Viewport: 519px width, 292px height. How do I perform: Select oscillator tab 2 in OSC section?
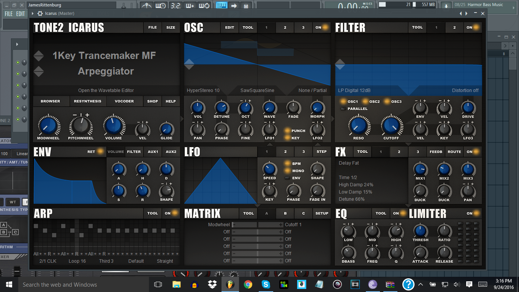click(x=285, y=27)
